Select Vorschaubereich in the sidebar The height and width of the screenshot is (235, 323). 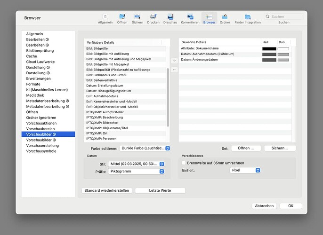[48, 129]
